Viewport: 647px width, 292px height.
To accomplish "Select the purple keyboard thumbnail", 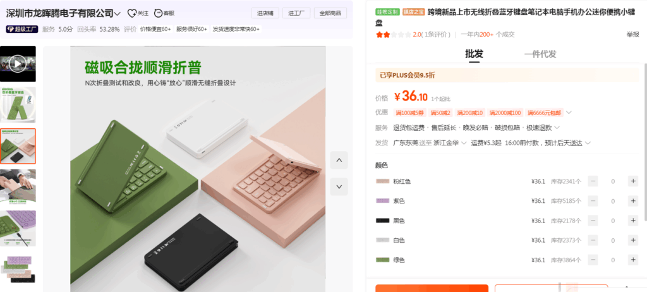I will point(18,228).
